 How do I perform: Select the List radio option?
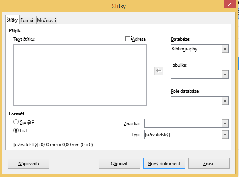pyautogui.click(x=16, y=130)
